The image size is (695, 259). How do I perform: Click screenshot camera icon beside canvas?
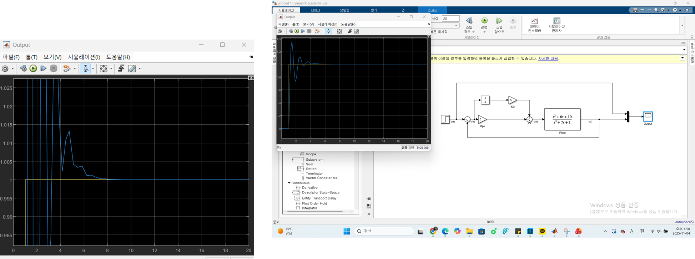(369, 198)
